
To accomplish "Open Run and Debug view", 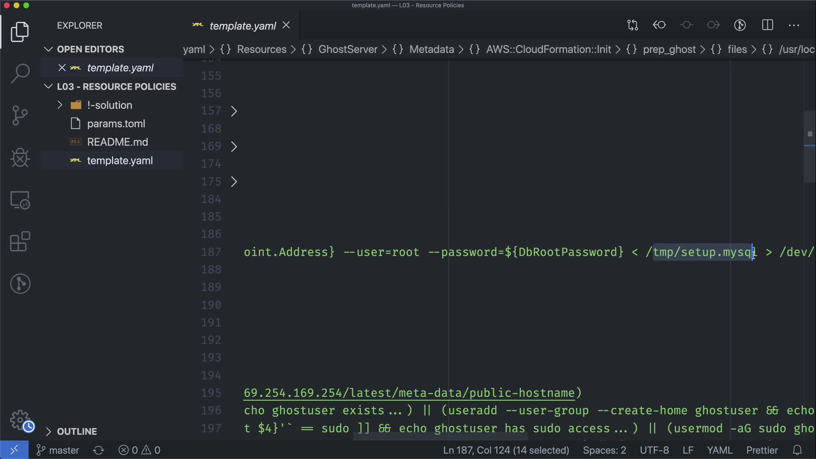I will [x=20, y=158].
